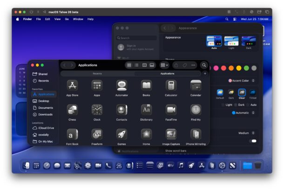Click the System Settings search field
This screenshot has height=189, width=284.
136,38
